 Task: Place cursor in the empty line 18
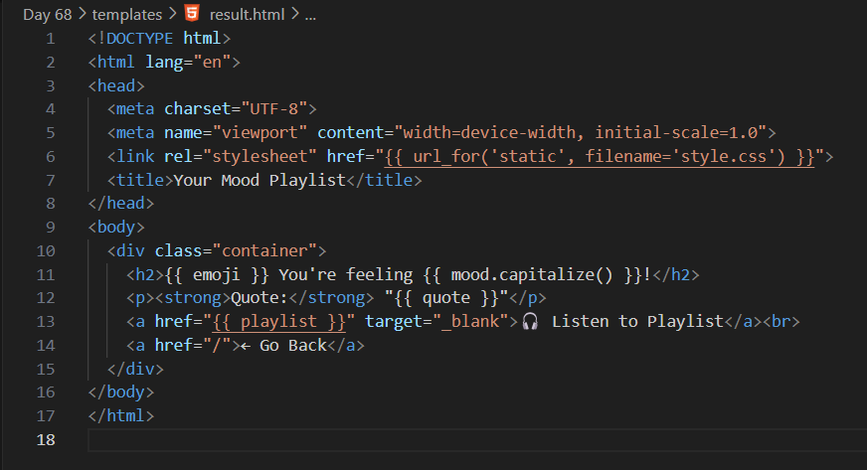pyautogui.click(x=476, y=440)
